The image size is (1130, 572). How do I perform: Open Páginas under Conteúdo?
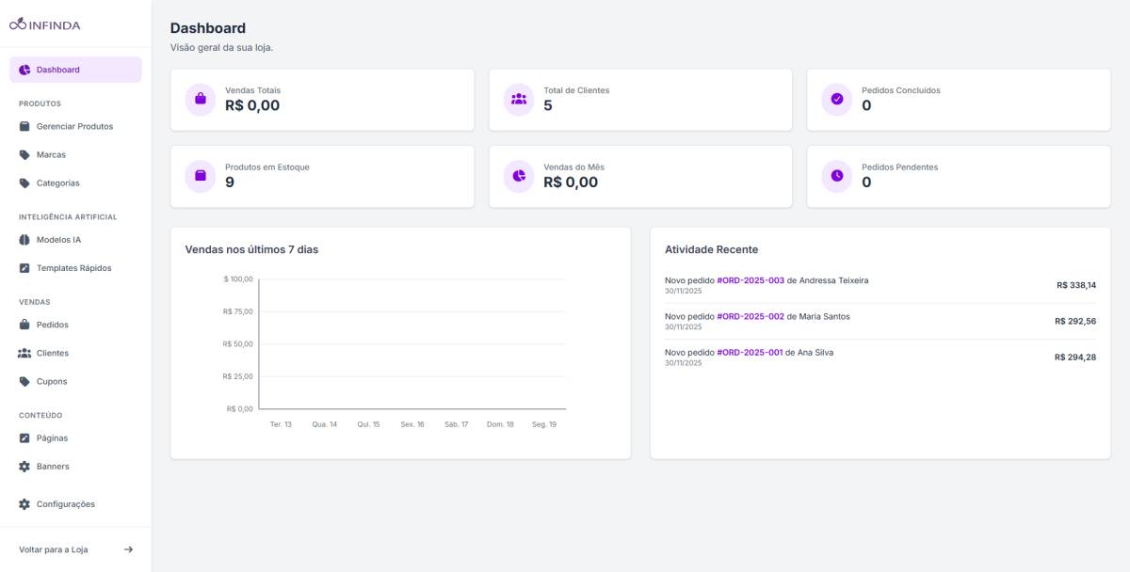click(75, 438)
